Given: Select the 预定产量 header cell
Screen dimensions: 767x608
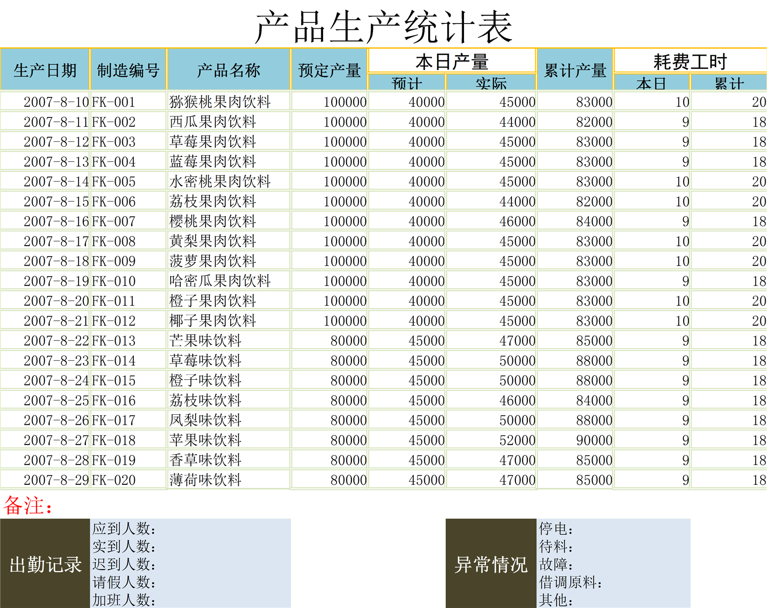Looking at the screenshot, I should pyautogui.click(x=329, y=70).
